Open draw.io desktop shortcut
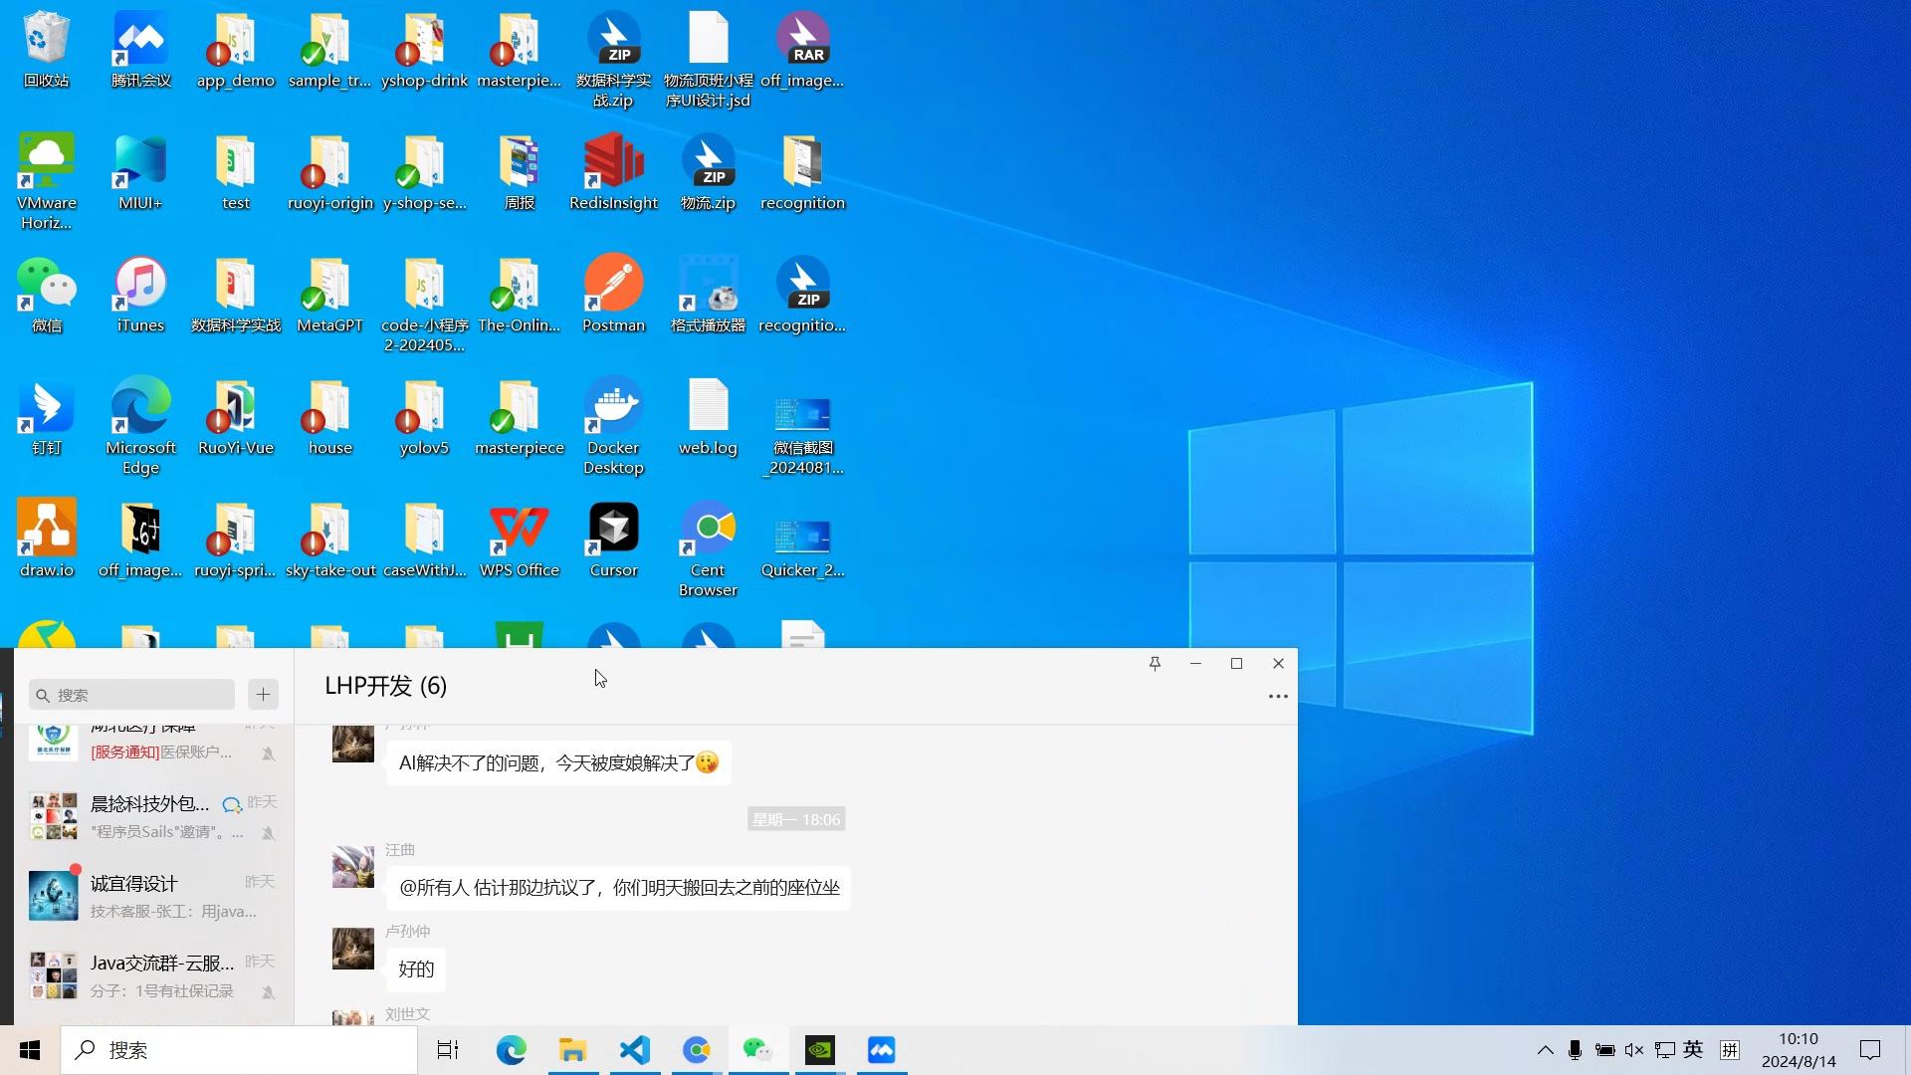The height and width of the screenshot is (1075, 1911). point(46,539)
